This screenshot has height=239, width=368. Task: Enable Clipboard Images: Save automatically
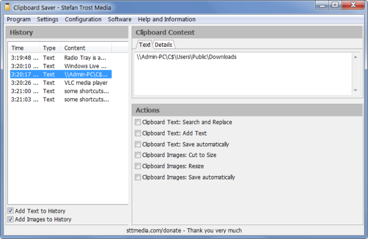138,177
